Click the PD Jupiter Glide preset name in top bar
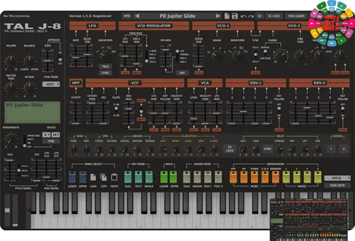This screenshot has width=355, height=241. coord(178,16)
